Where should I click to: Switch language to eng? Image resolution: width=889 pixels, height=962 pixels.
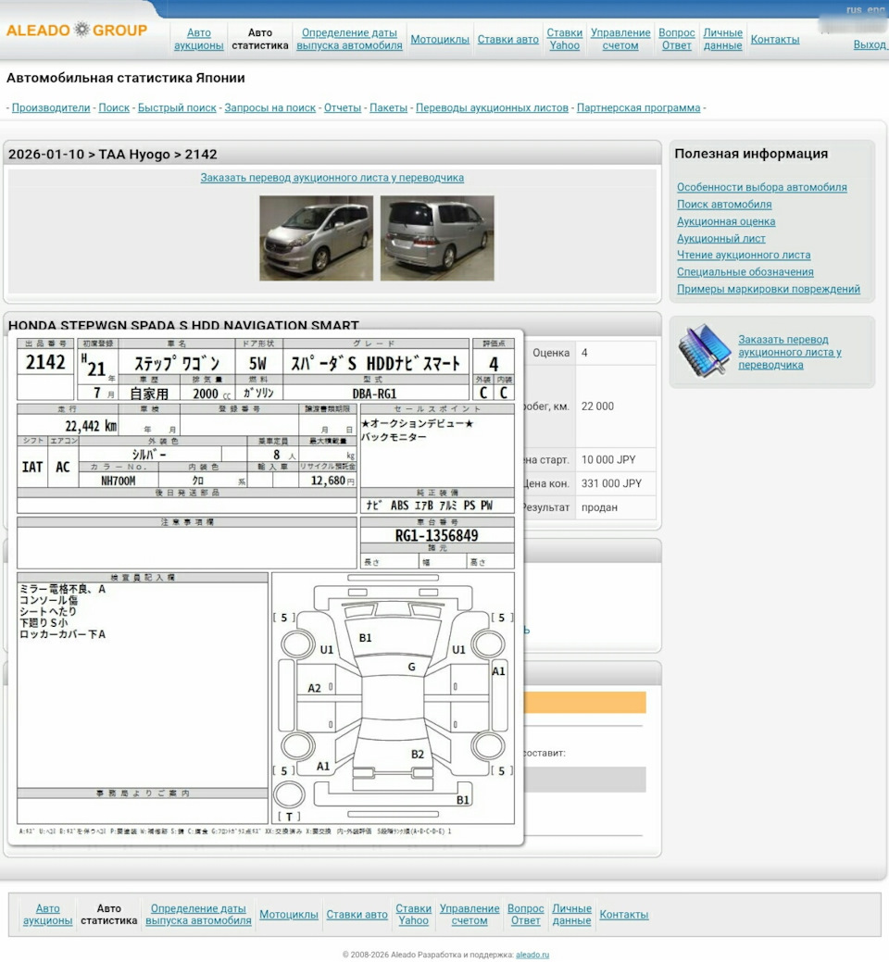click(875, 9)
